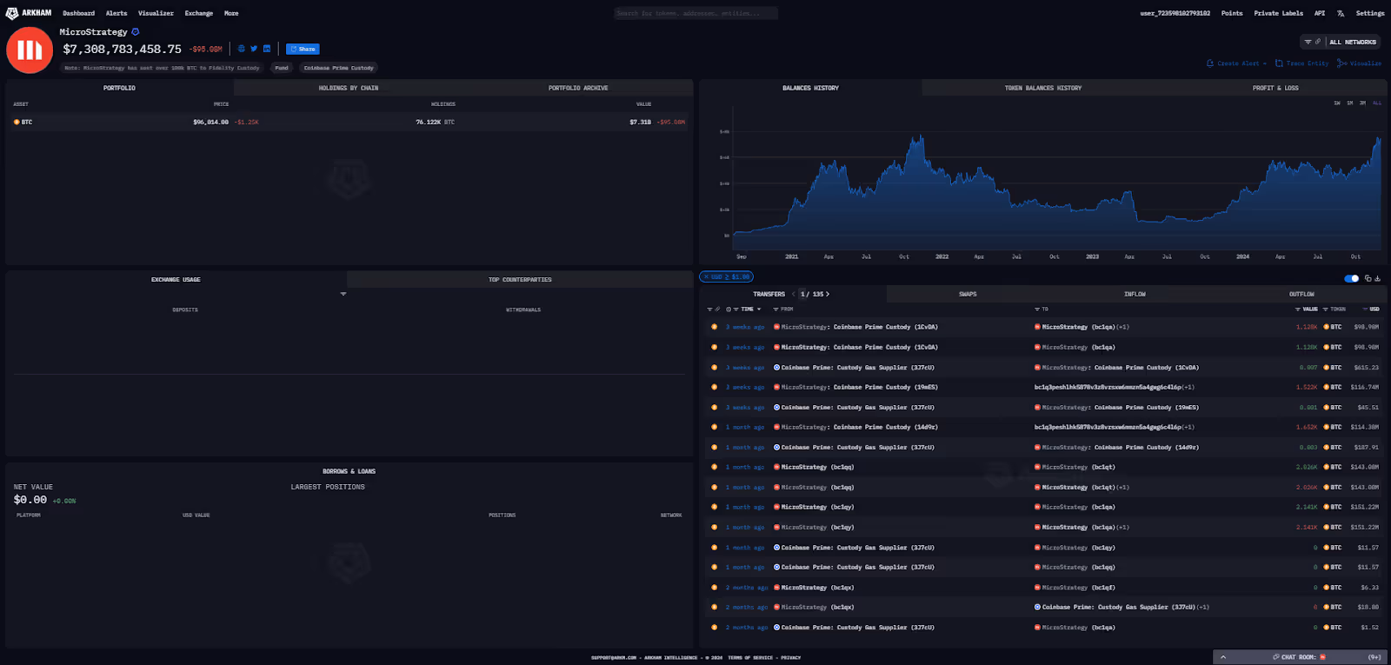Click the Trace Entity link
This screenshot has width=1391, height=665.
coord(1301,63)
